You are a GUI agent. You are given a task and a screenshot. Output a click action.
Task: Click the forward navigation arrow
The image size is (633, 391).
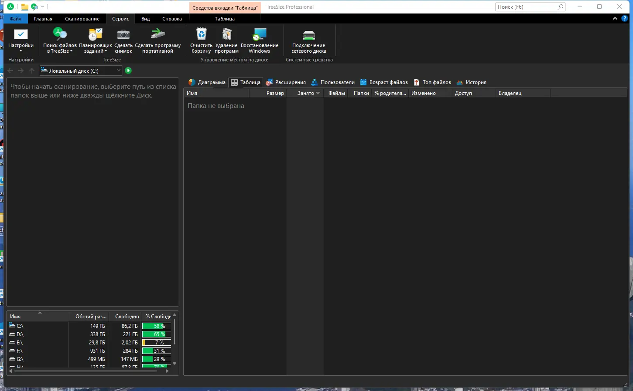pos(21,71)
